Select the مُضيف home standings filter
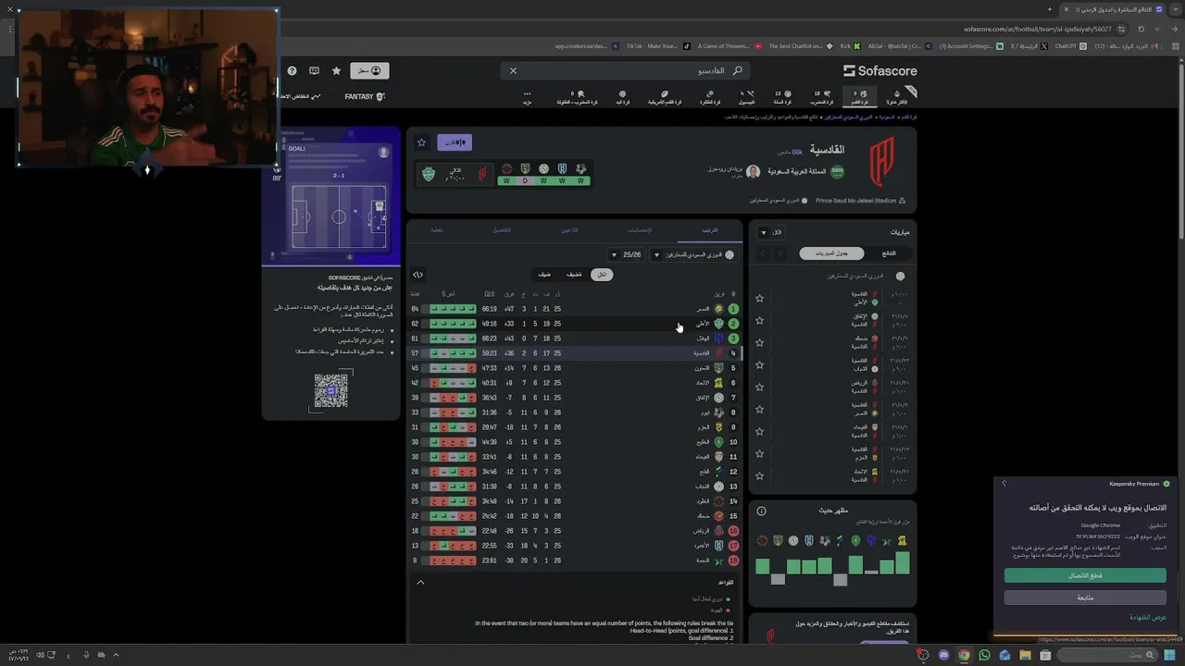 [x=574, y=275]
